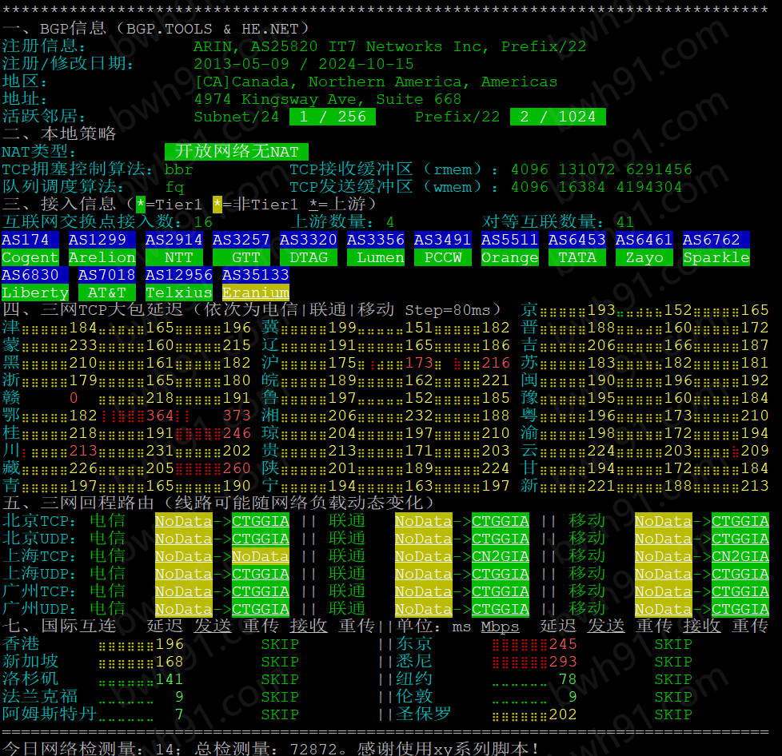Click the AS3356 label
The height and width of the screenshot is (756, 782).
[x=376, y=240]
